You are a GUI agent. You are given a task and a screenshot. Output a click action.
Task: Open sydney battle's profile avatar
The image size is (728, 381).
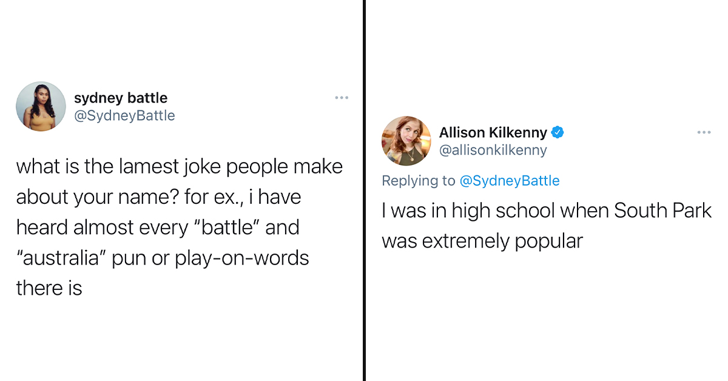coord(41,106)
